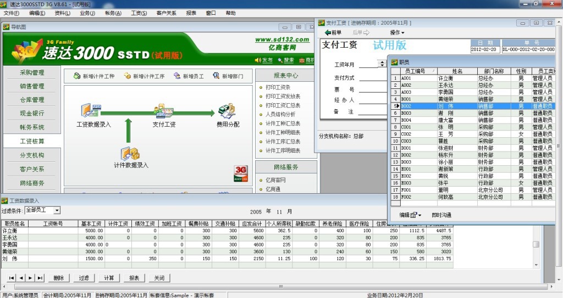Screen dimensions: 563x298
Task: Select 采购管理 in sidebar
Action: (x=32, y=72)
